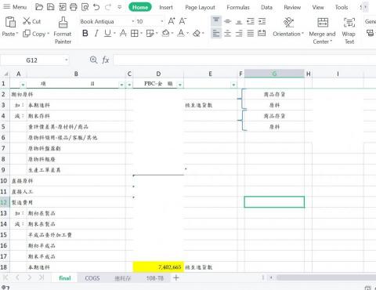Open the Menu hamburger button
The image size is (376, 290).
16,7
